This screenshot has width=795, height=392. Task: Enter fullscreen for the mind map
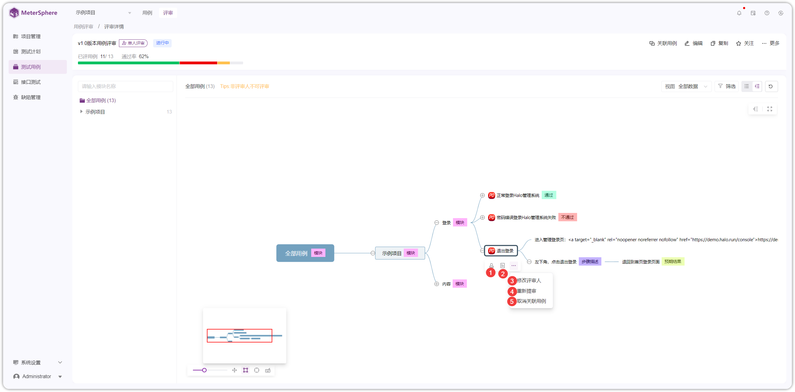[770, 109]
